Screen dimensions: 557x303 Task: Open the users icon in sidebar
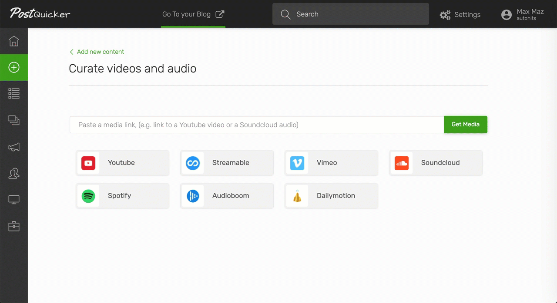(x=14, y=174)
